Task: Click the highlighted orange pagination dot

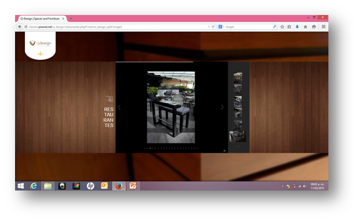Action: 149,148
